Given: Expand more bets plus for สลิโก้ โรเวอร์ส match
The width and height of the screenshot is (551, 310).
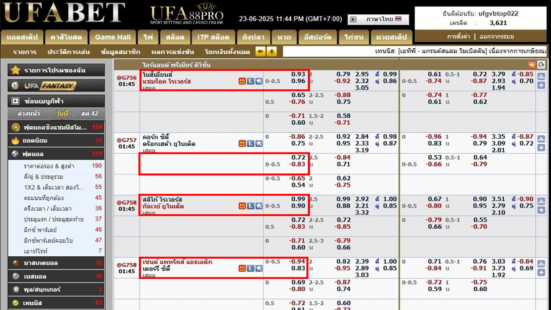Looking at the screenshot, I should click(541, 210).
